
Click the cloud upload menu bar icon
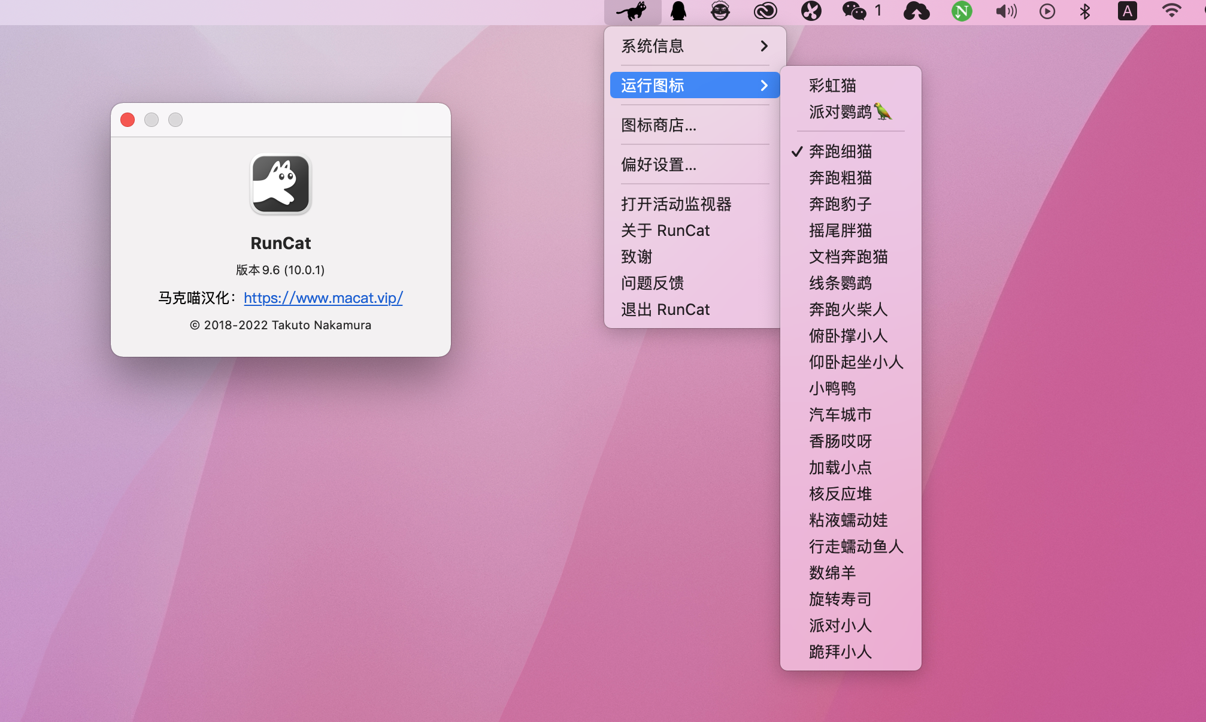pos(916,11)
